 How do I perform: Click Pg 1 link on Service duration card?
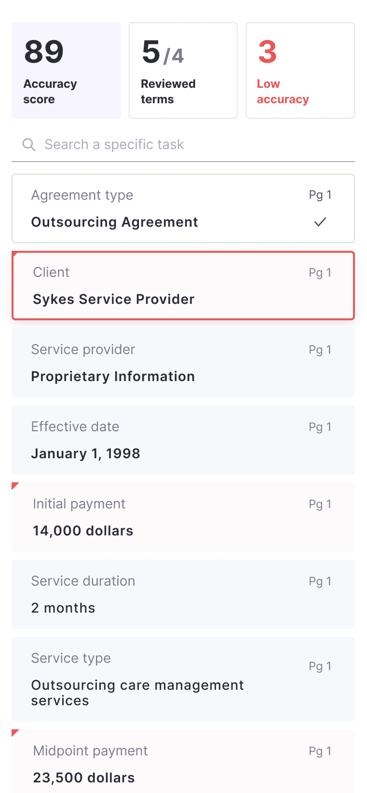coord(320,581)
